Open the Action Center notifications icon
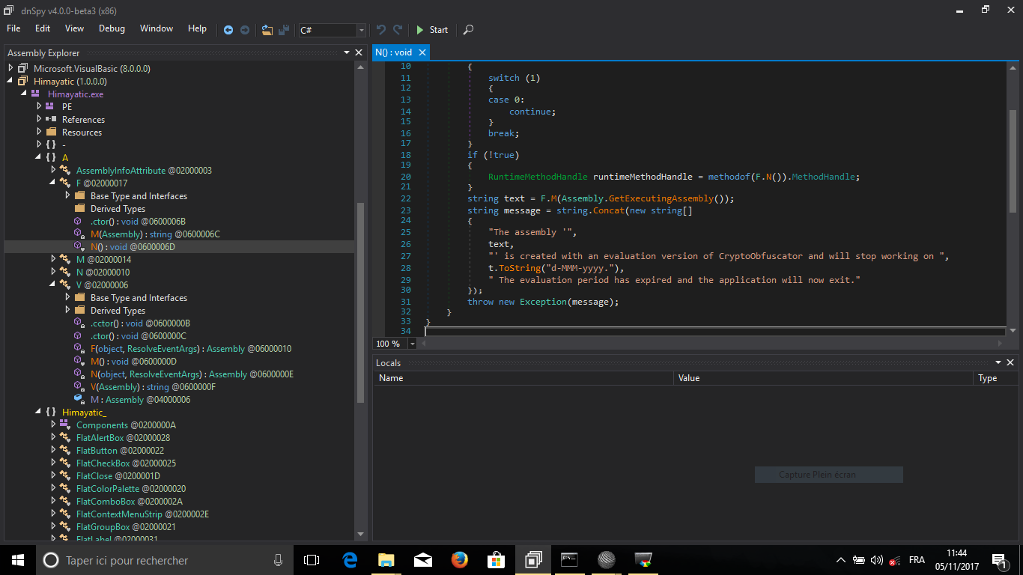Viewport: 1023px width, 575px height. 1000,560
